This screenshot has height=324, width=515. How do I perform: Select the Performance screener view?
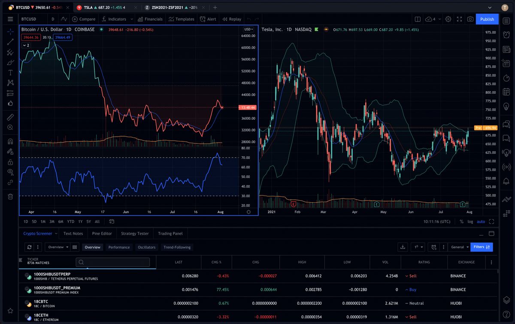[119, 247]
